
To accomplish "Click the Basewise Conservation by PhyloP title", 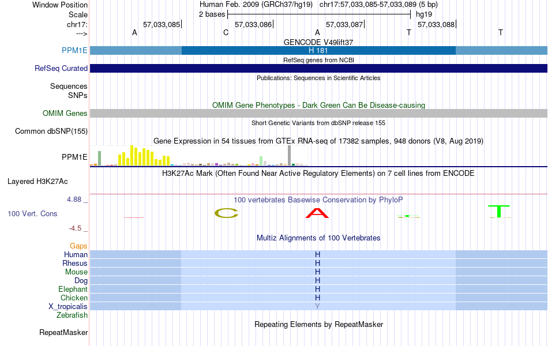I will pos(318,200).
